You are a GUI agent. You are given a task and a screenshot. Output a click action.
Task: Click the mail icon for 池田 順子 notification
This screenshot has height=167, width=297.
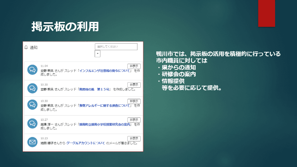point(32,142)
